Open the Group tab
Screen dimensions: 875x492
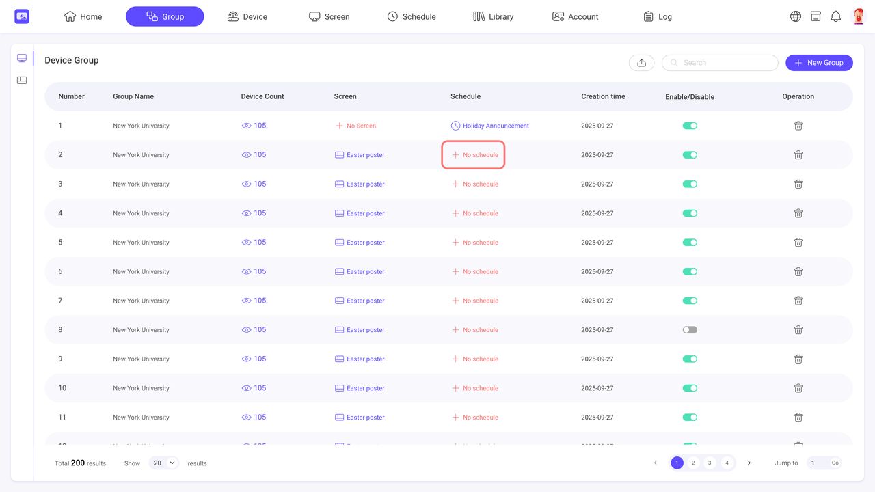coord(165,16)
